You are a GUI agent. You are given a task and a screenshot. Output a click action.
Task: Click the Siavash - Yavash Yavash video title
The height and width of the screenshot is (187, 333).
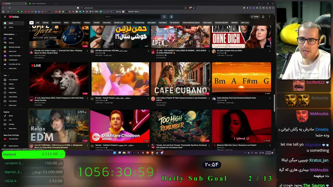[113, 98]
